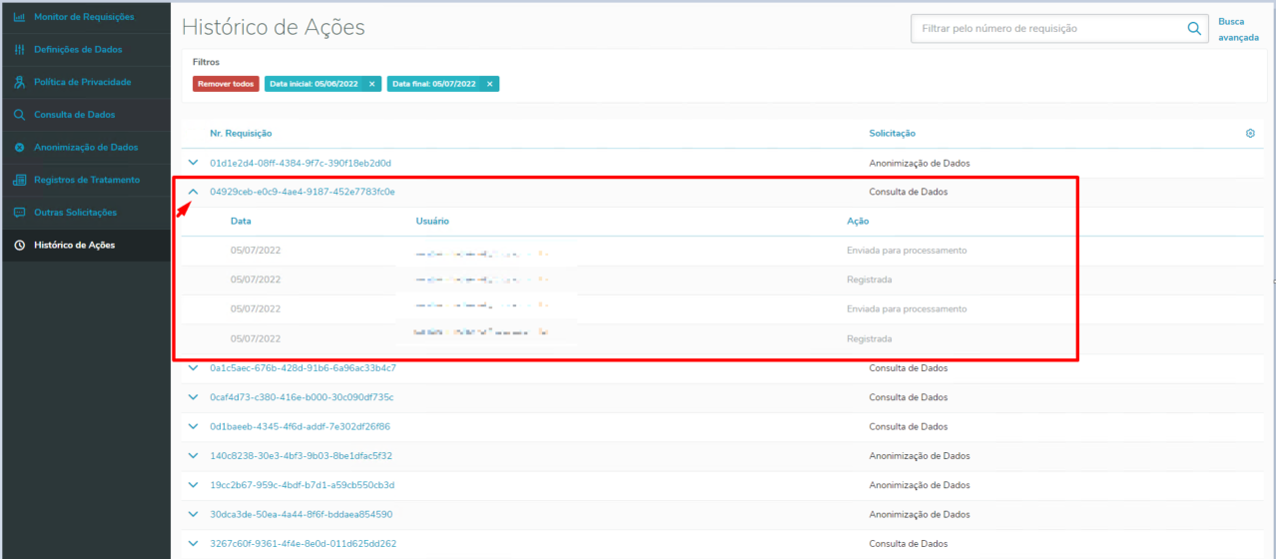Image resolution: width=1276 pixels, height=559 pixels.
Task: Click the Definições de Dados sliders icon
Action: click(19, 50)
